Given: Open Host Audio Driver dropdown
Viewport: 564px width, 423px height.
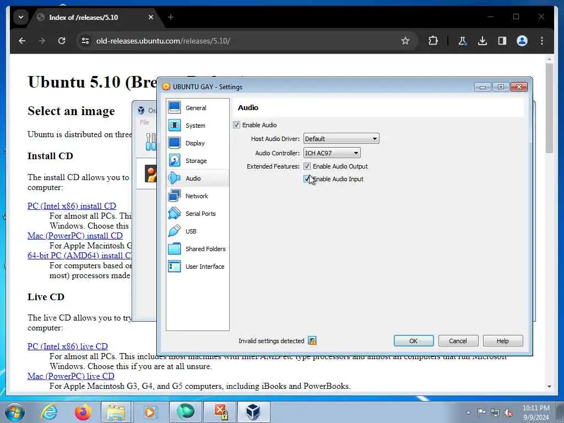Looking at the screenshot, I should click(341, 138).
